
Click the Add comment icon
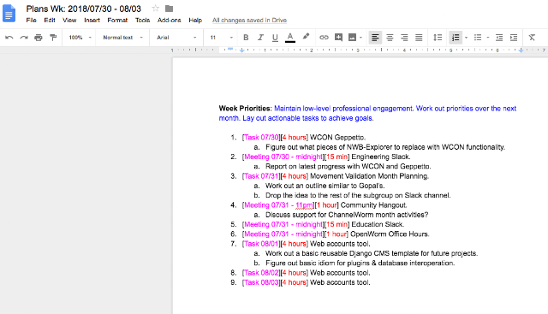(338, 38)
